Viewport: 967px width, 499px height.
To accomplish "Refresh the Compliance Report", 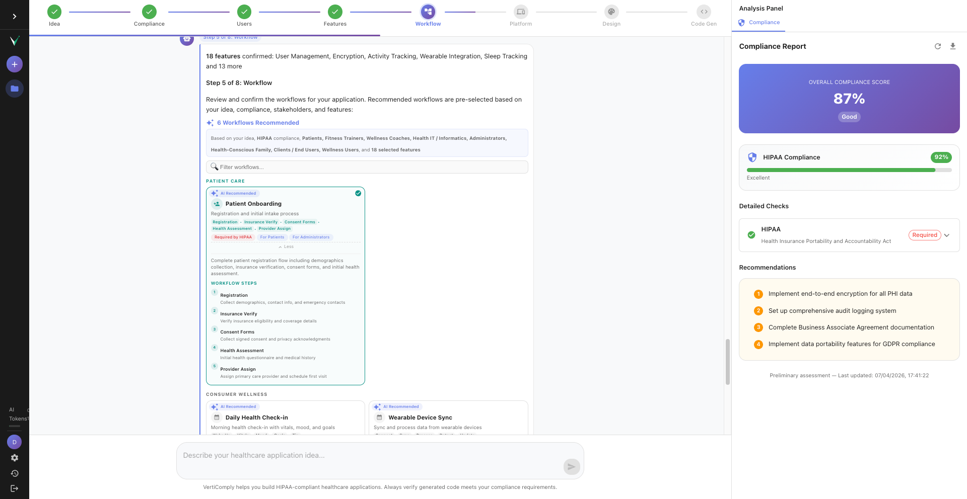I will [x=938, y=46].
